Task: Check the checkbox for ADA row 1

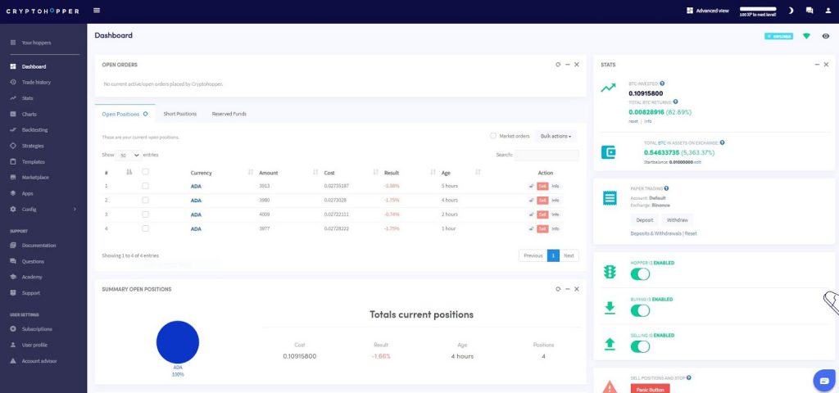Action: point(145,186)
